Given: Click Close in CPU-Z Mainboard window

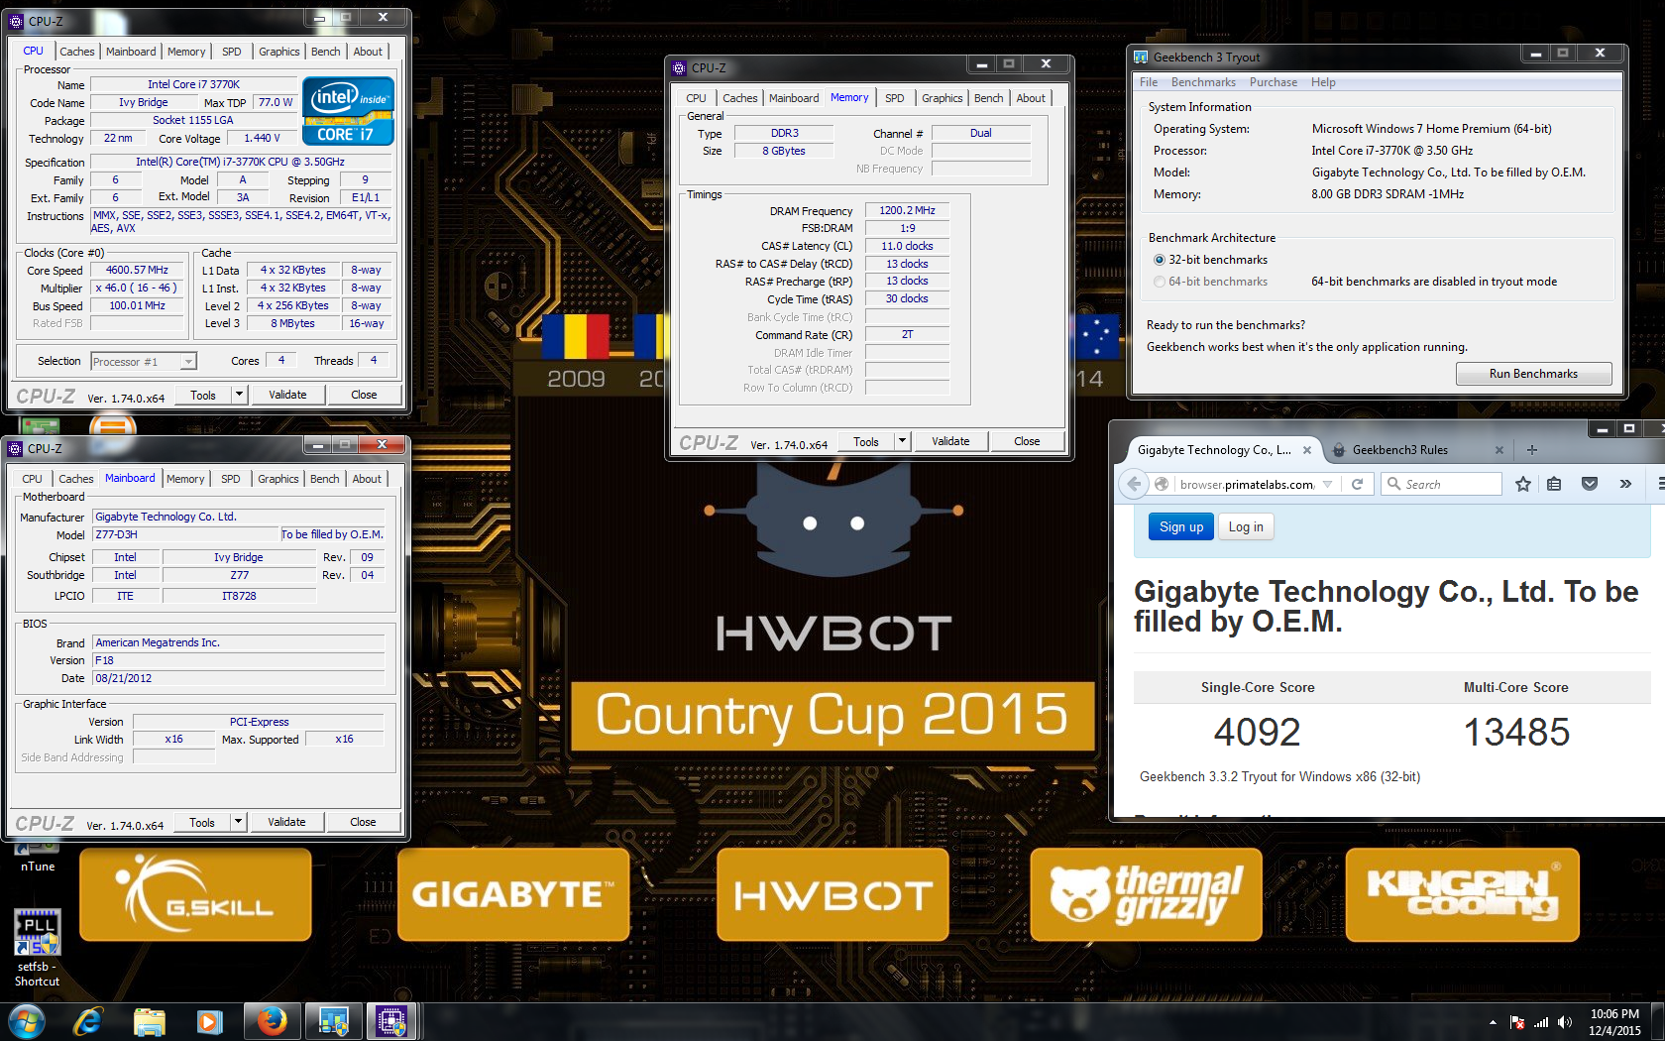Looking at the screenshot, I should [x=363, y=822].
